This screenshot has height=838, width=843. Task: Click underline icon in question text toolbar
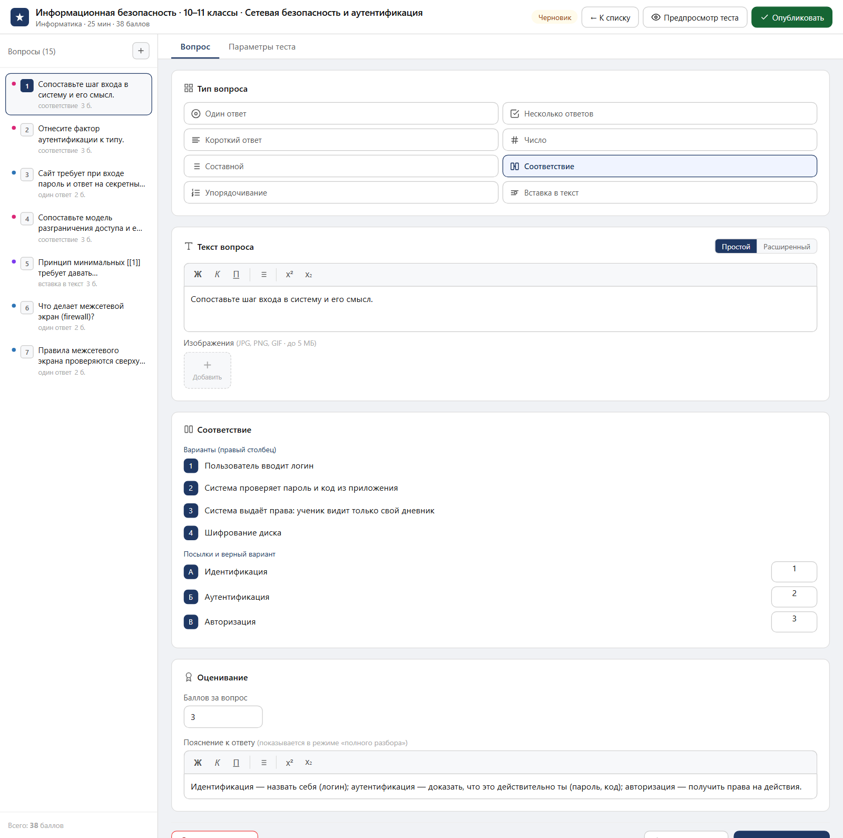coord(236,275)
